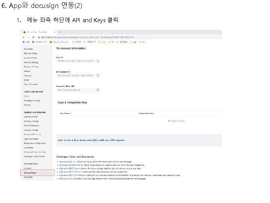The image size is (270, 203).
Task: Open Comments in sidebar
Action: coord(28,148)
